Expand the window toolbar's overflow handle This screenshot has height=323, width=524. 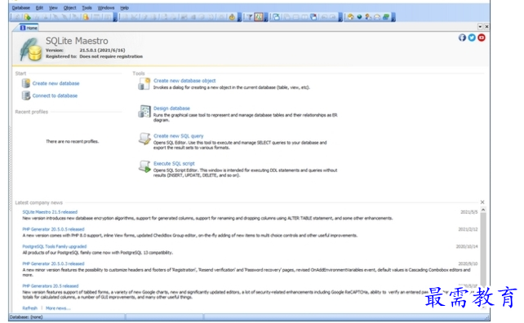pos(340,17)
